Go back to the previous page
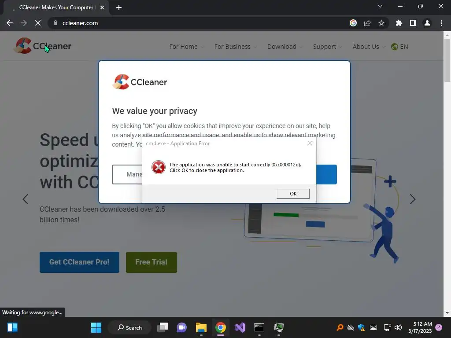The image size is (451, 338). coord(10,23)
